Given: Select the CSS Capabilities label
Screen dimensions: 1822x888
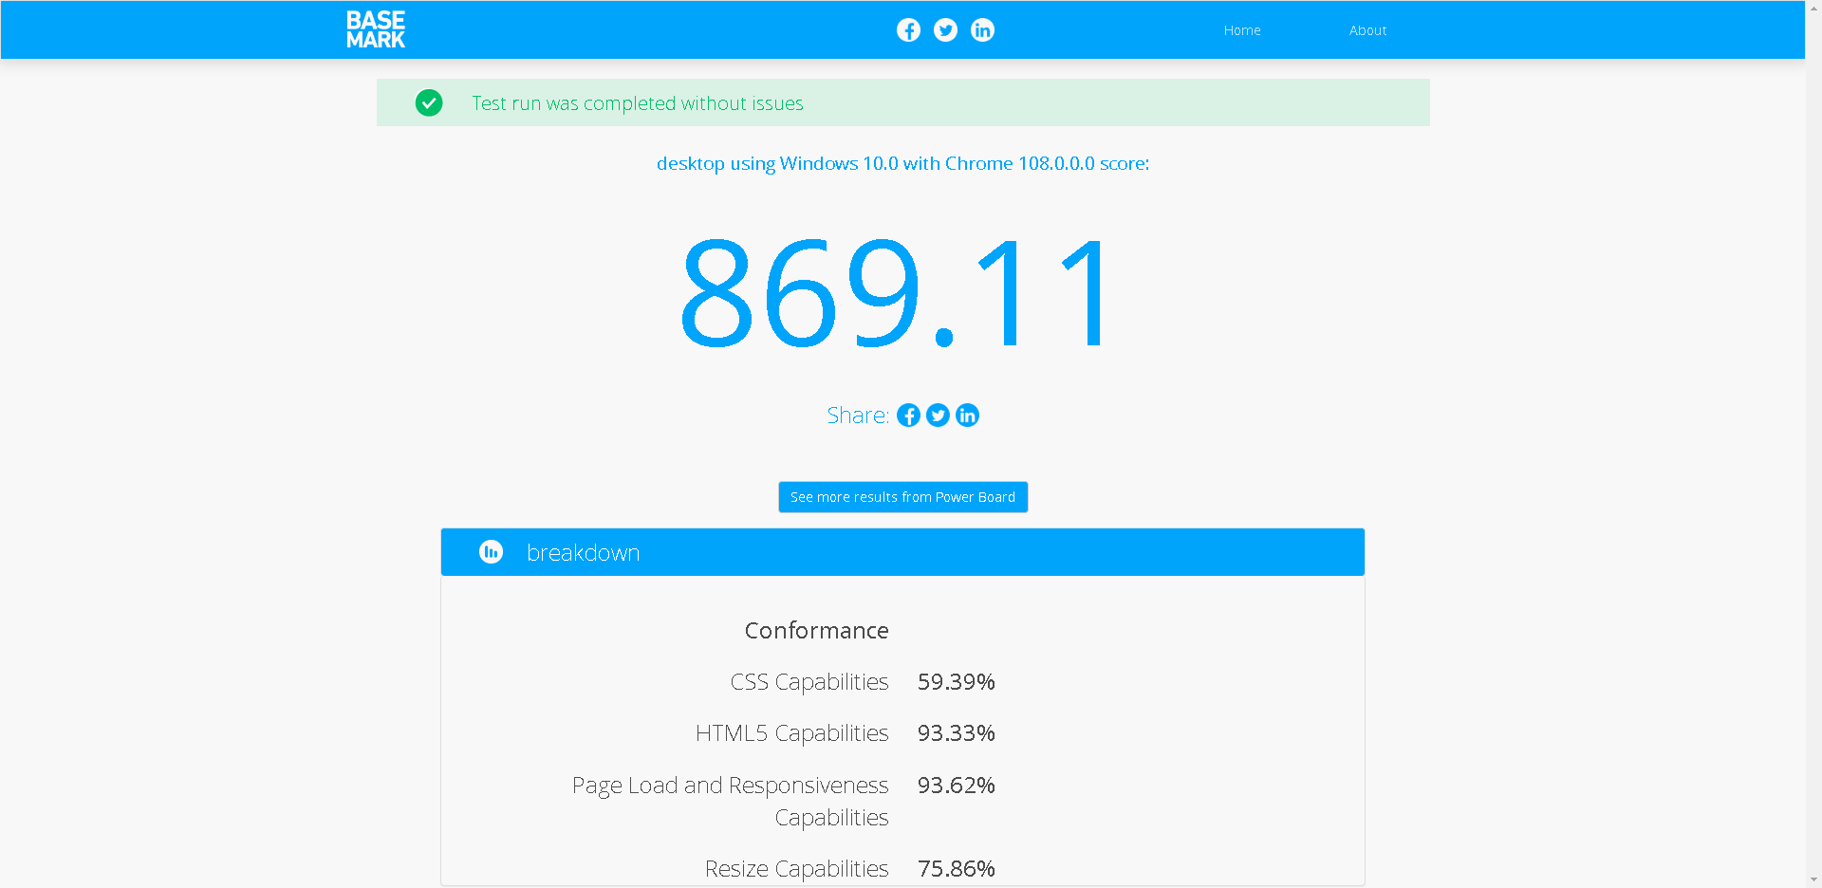Looking at the screenshot, I should 809,682.
